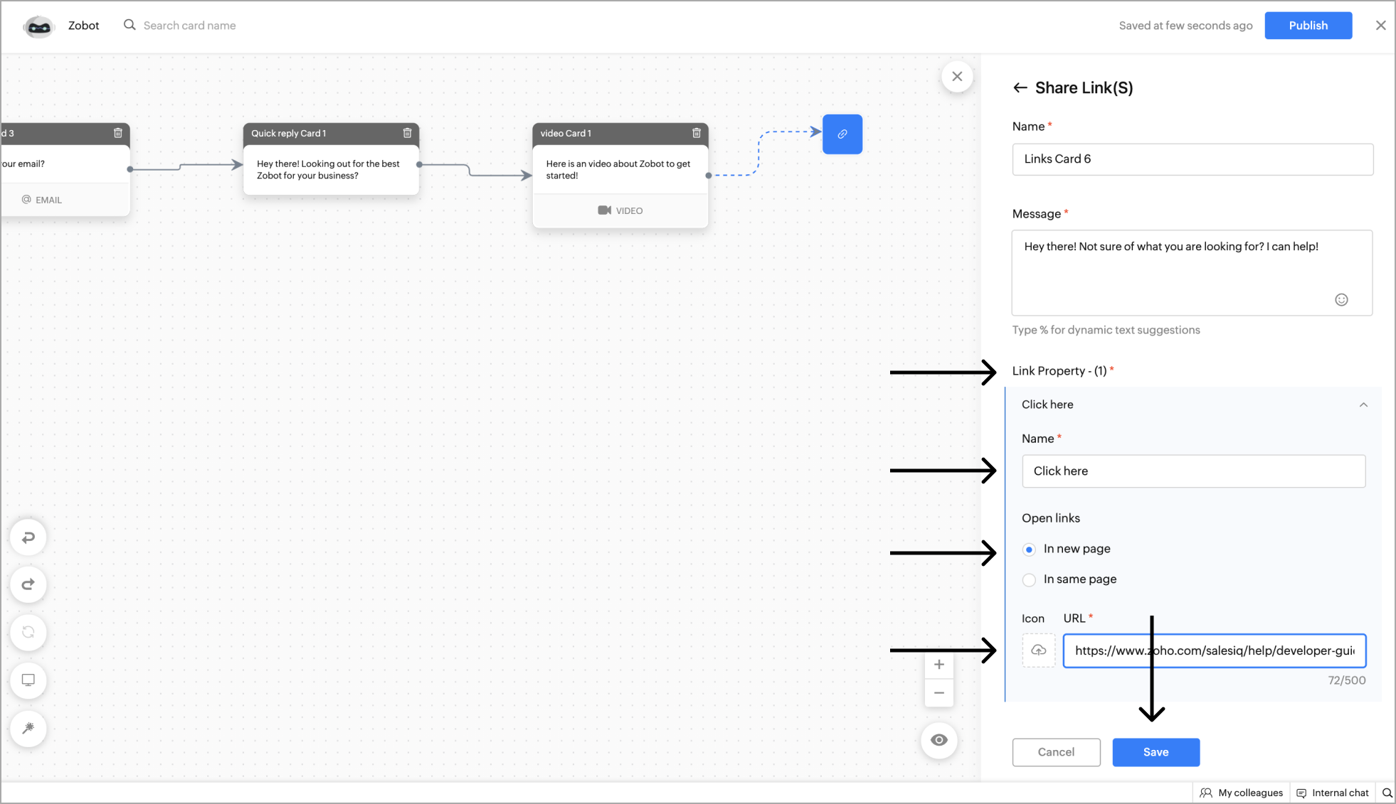Open the Internal chat tab
The height and width of the screenshot is (804, 1396).
click(1333, 793)
